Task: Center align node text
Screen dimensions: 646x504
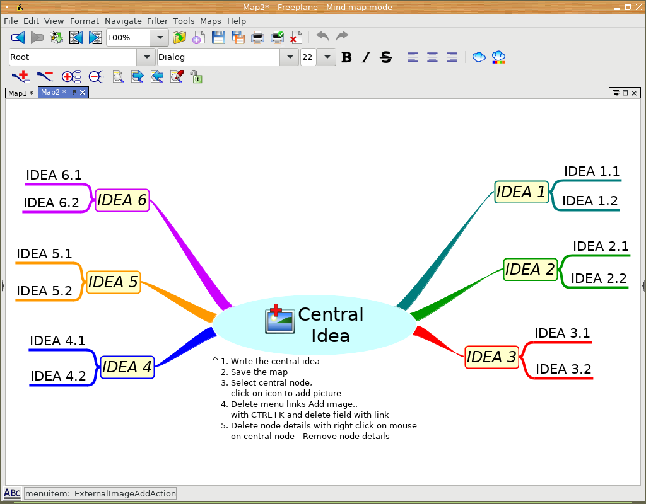Action: [x=432, y=57]
